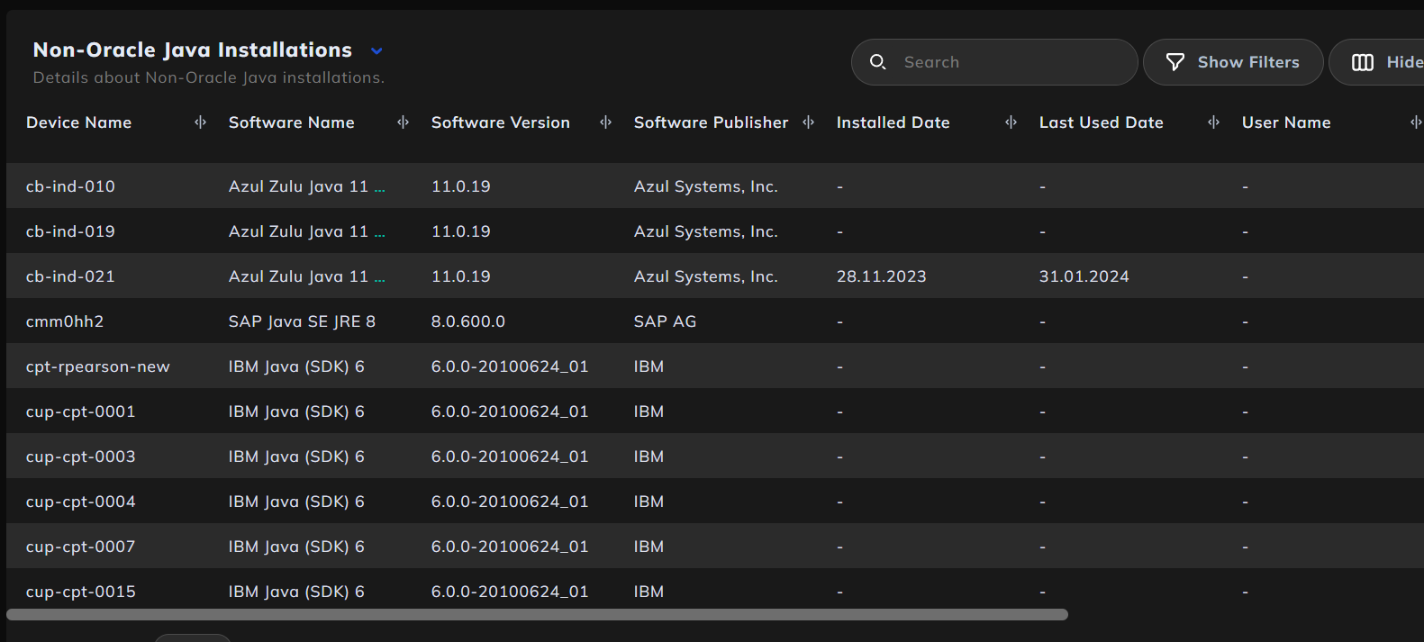Click the SAP AG publisher cell
Screen dimensions: 1424x642
click(666, 321)
